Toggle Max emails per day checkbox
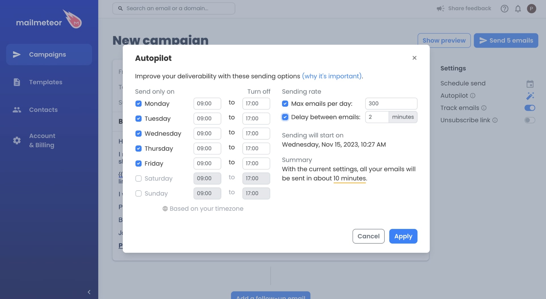Viewport: 546px width, 299px height. 285,104
